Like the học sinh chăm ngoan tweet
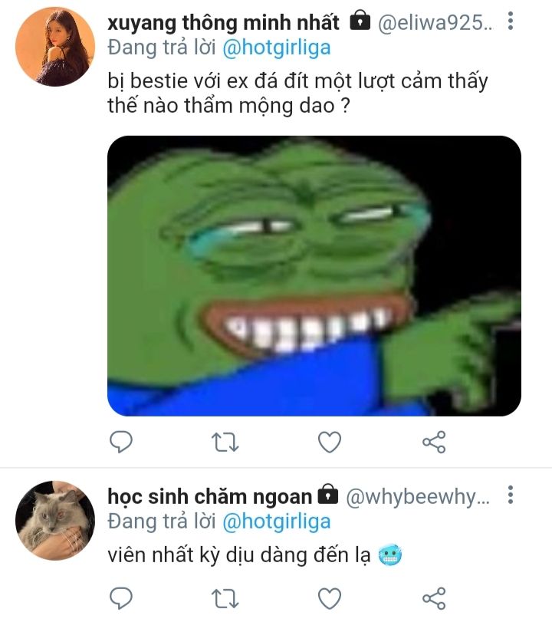This screenshot has height=622, width=552. coord(330,598)
